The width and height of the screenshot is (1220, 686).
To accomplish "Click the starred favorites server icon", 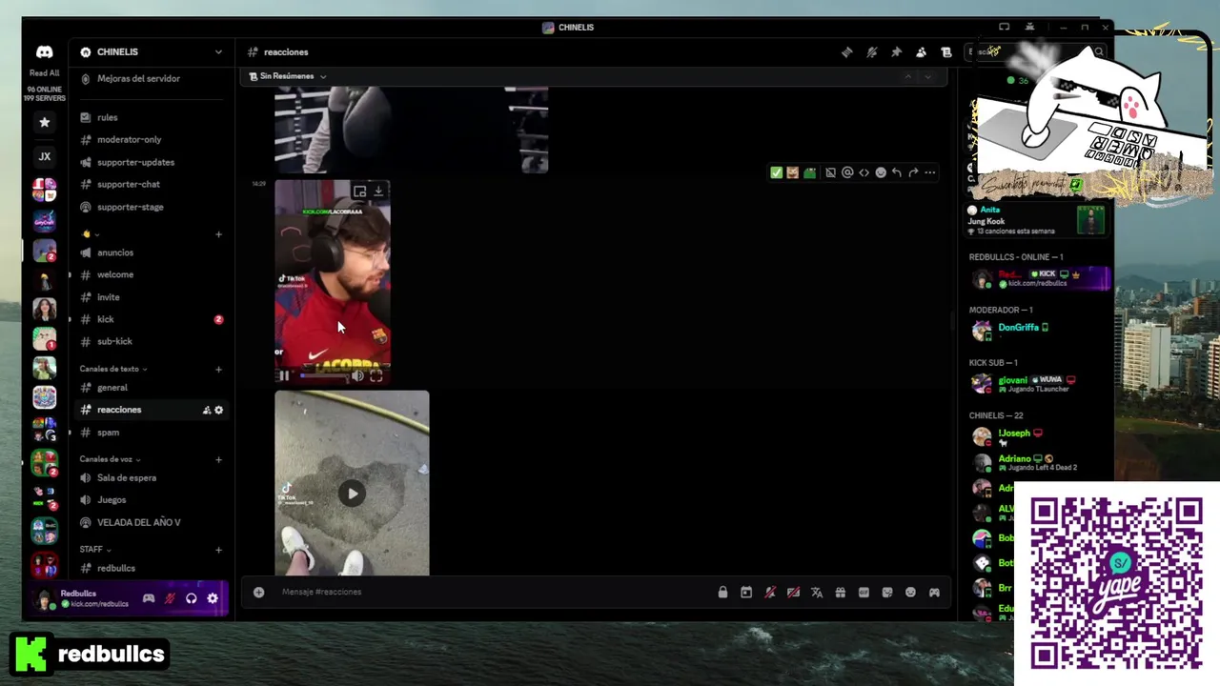I will coord(44,122).
